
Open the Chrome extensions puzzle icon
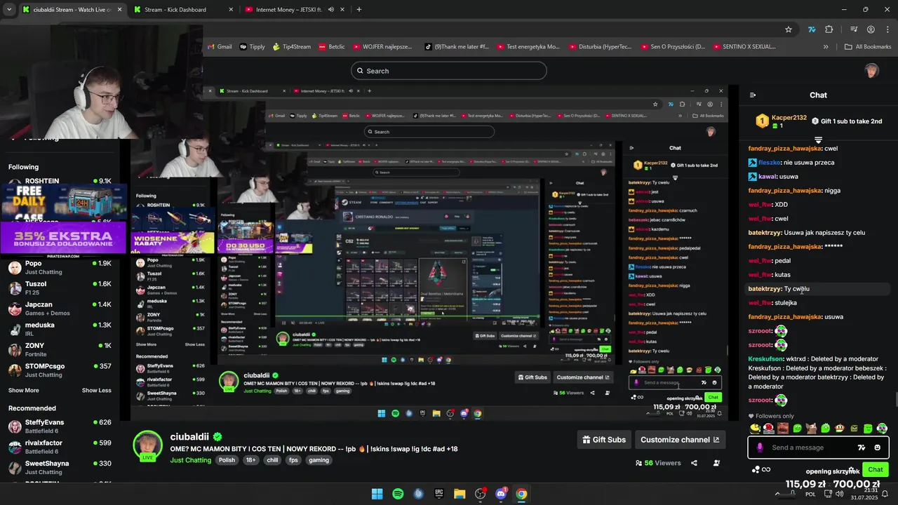click(829, 29)
